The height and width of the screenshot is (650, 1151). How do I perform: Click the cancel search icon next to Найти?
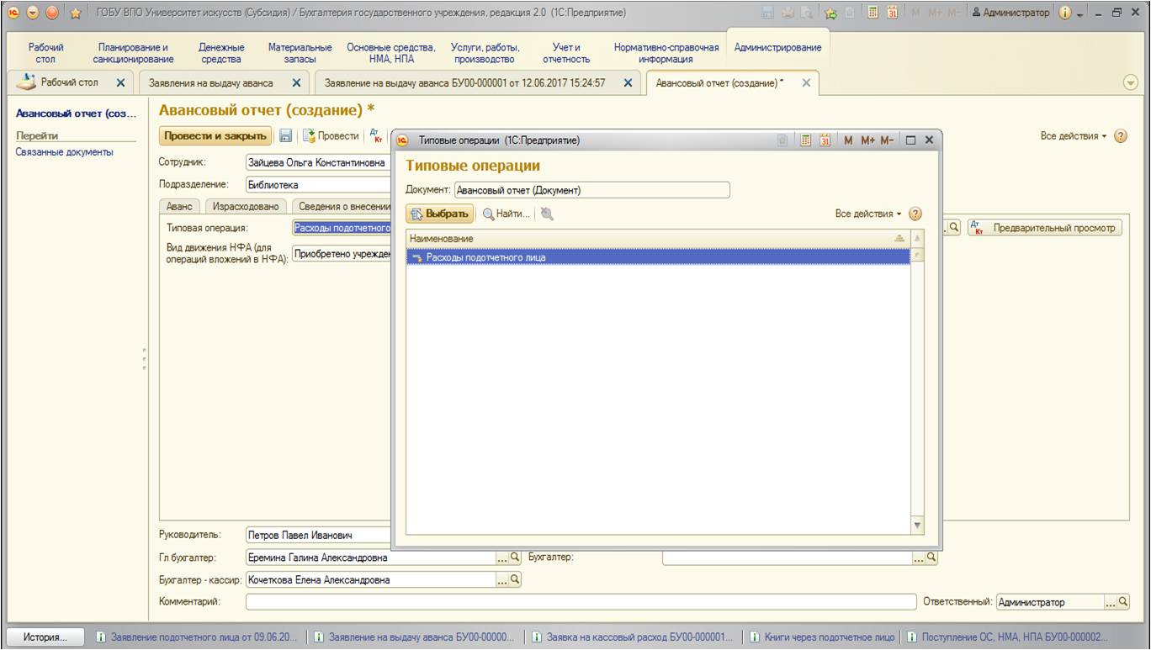[x=547, y=214]
